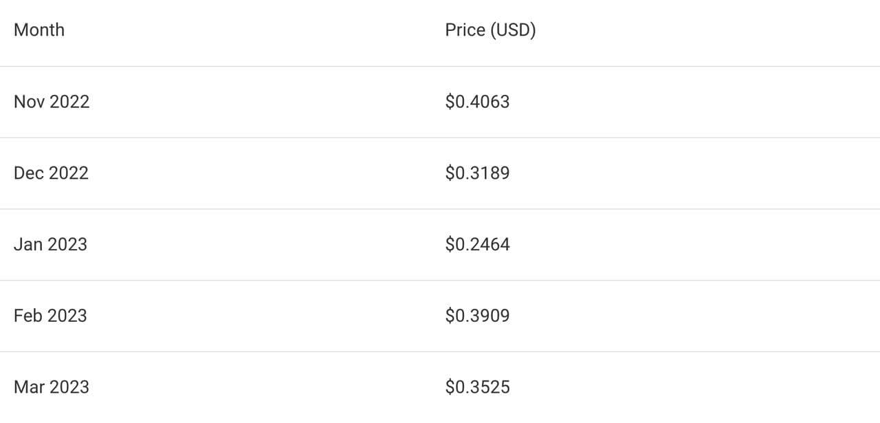880x423 pixels.
Task: Click the divider line below the header row
Action: click(440, 66)
